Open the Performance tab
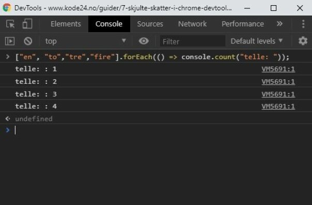This screenshot has height=205, width=312. coord(243,24)
